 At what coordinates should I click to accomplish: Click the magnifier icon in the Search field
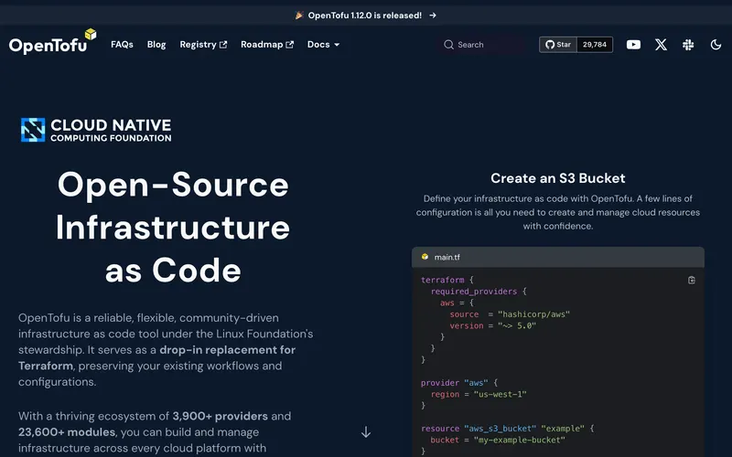click(x=448, y=45)
